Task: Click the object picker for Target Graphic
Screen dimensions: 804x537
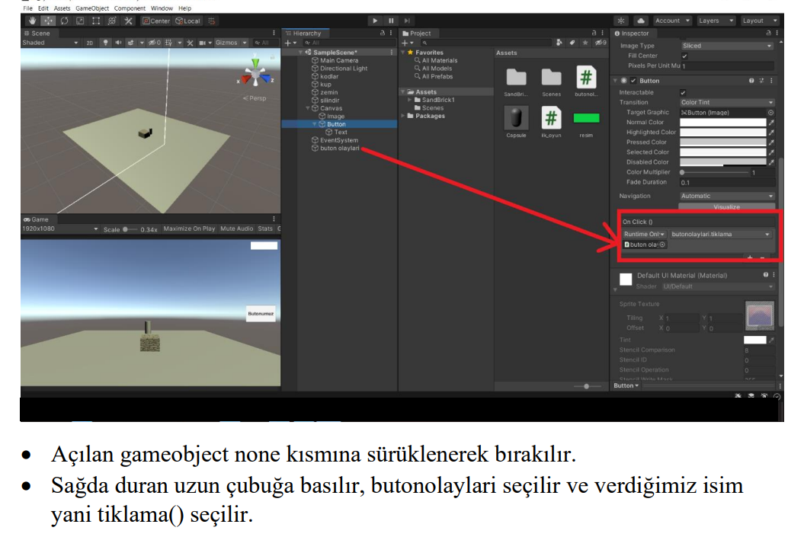Action: 770,113
